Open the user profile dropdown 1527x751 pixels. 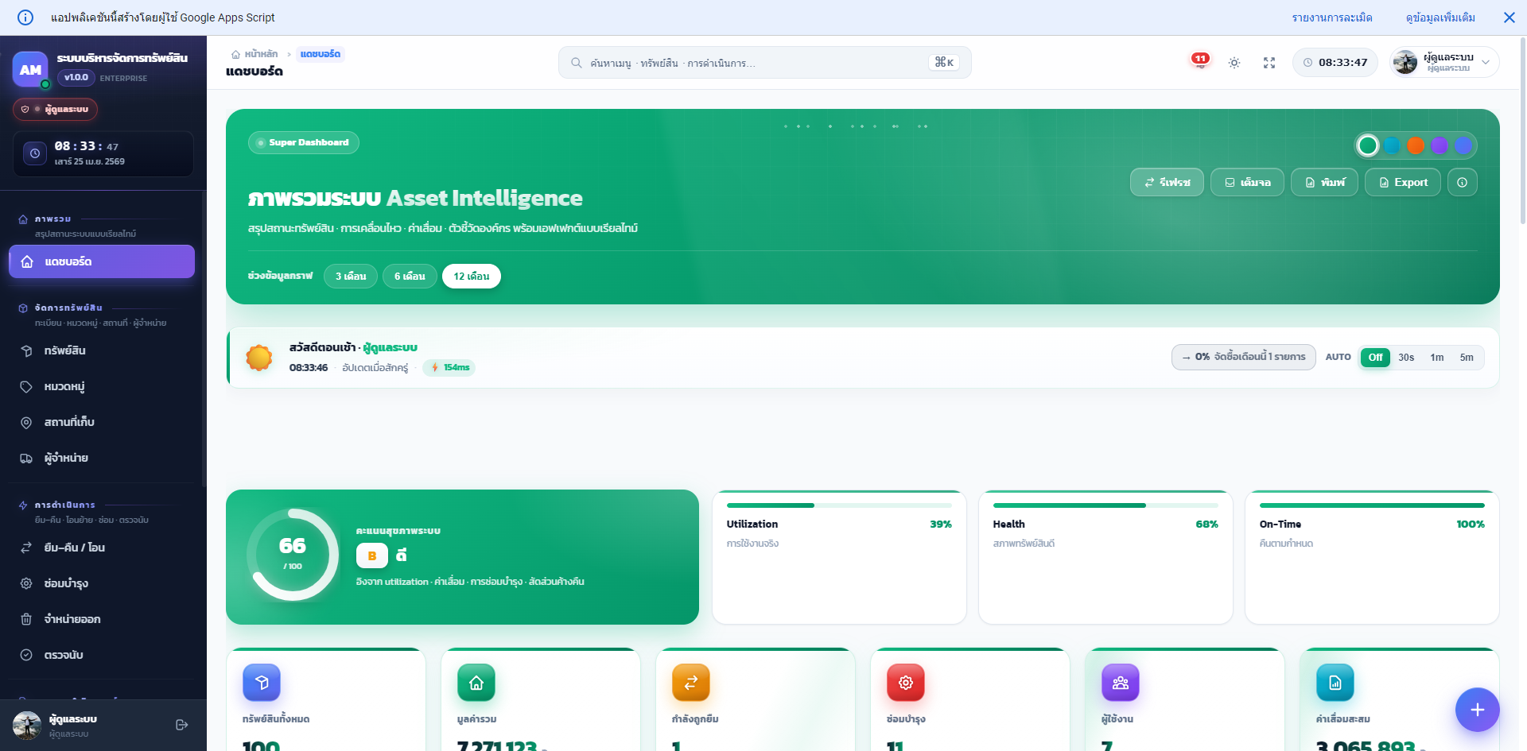click(1444, 62)
